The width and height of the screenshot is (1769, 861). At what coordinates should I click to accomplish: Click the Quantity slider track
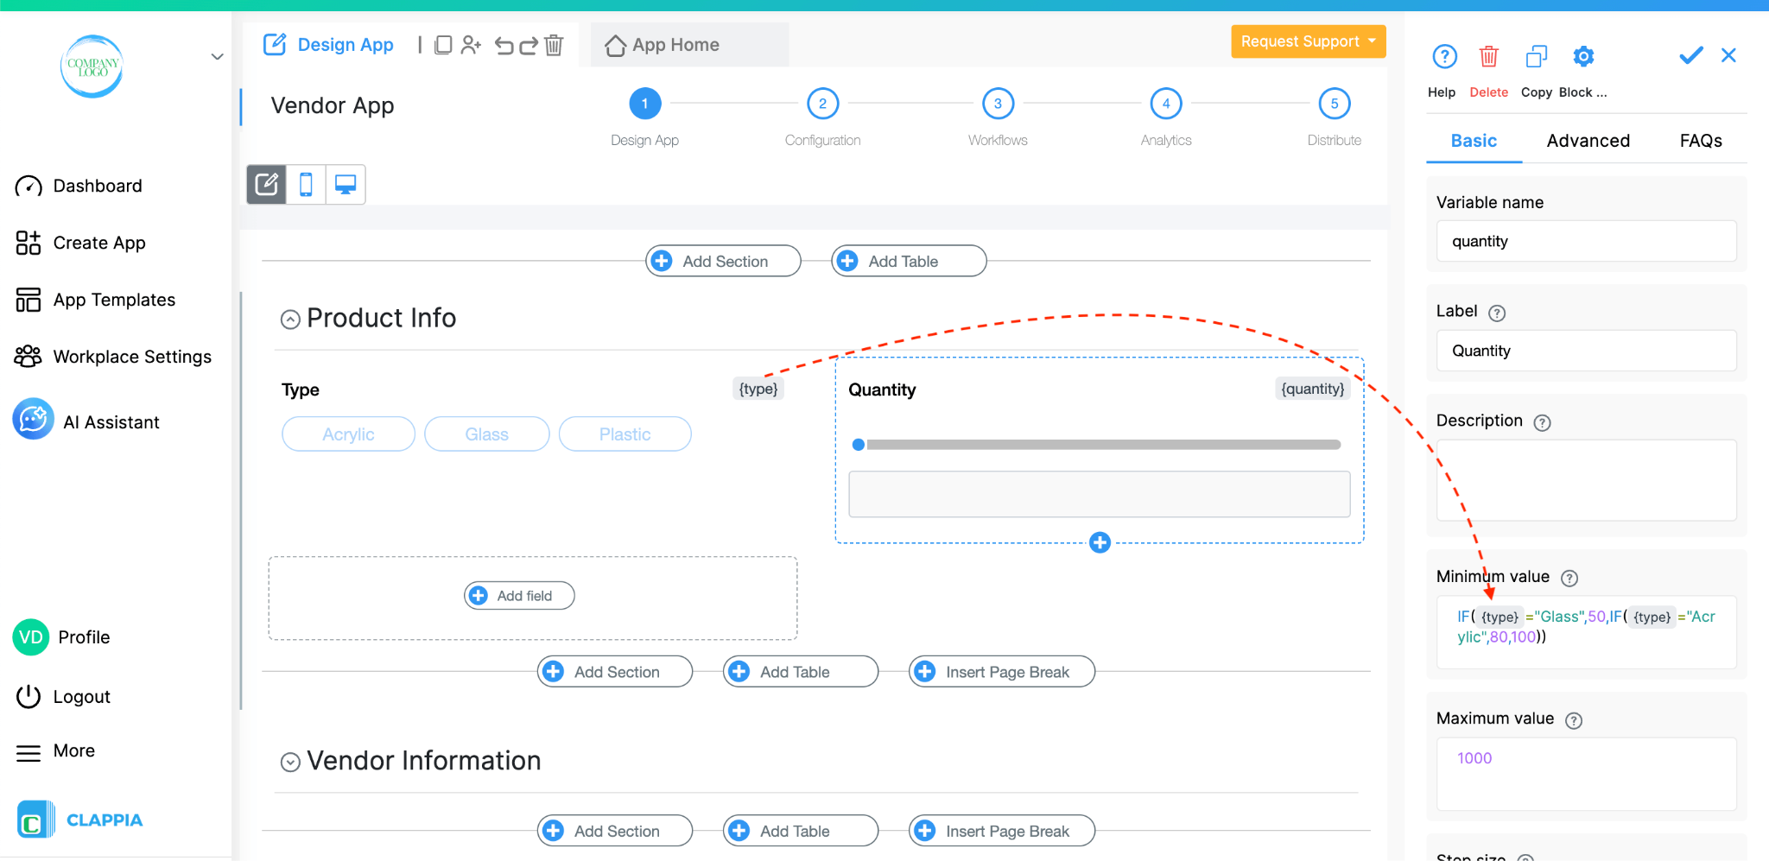pyautogui.click(x=1103, y=445)
